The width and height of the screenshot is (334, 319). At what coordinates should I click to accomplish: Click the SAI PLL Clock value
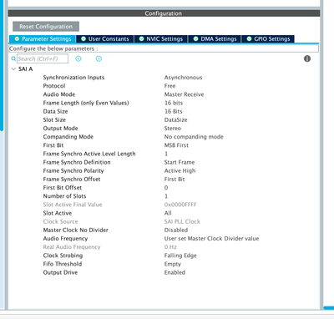click(x=182, y=221)
